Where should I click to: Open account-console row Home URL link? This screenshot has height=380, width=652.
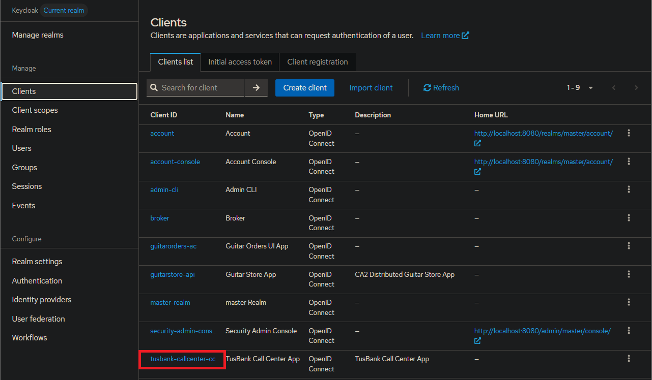pos(544,162)
